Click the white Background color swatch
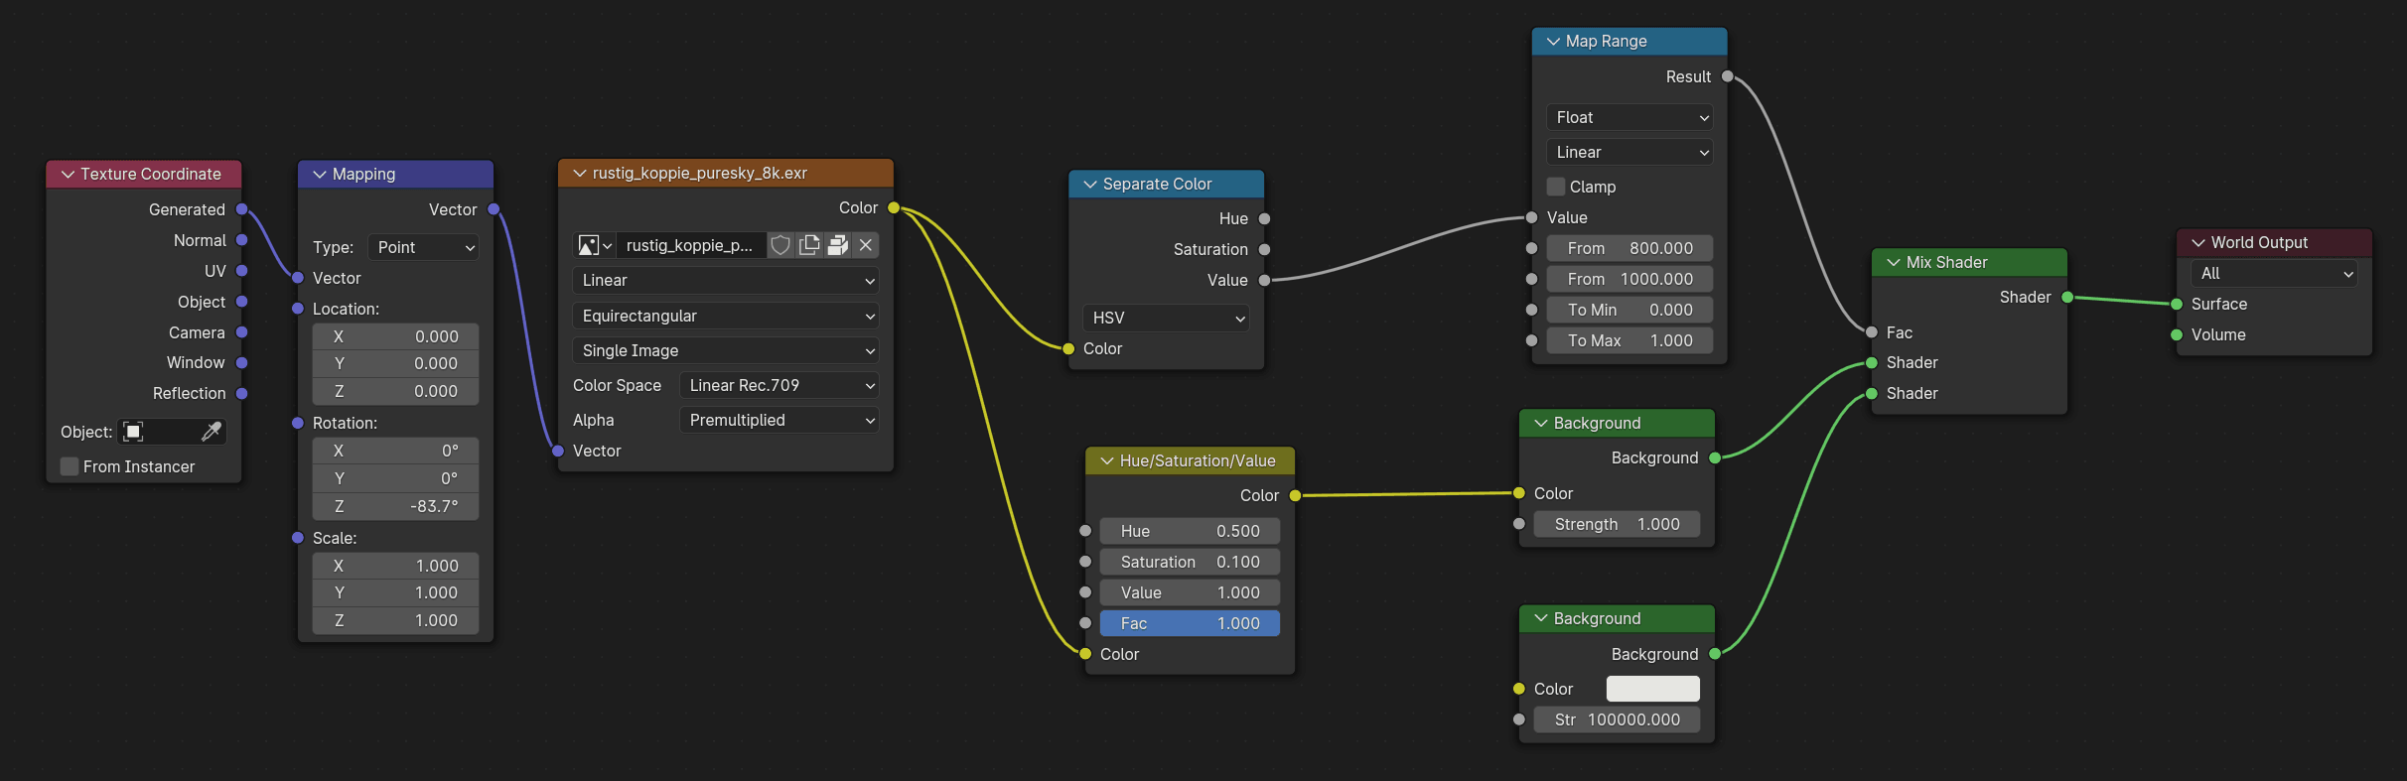The width and height of the screenshot is (2407, 781). [x=1652, y=689]
